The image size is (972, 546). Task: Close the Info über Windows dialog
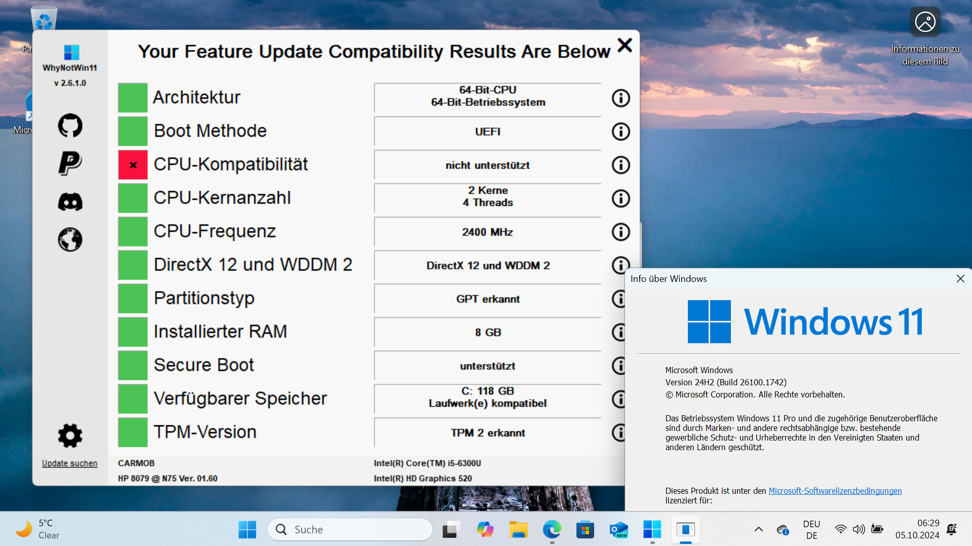(960, 278)
